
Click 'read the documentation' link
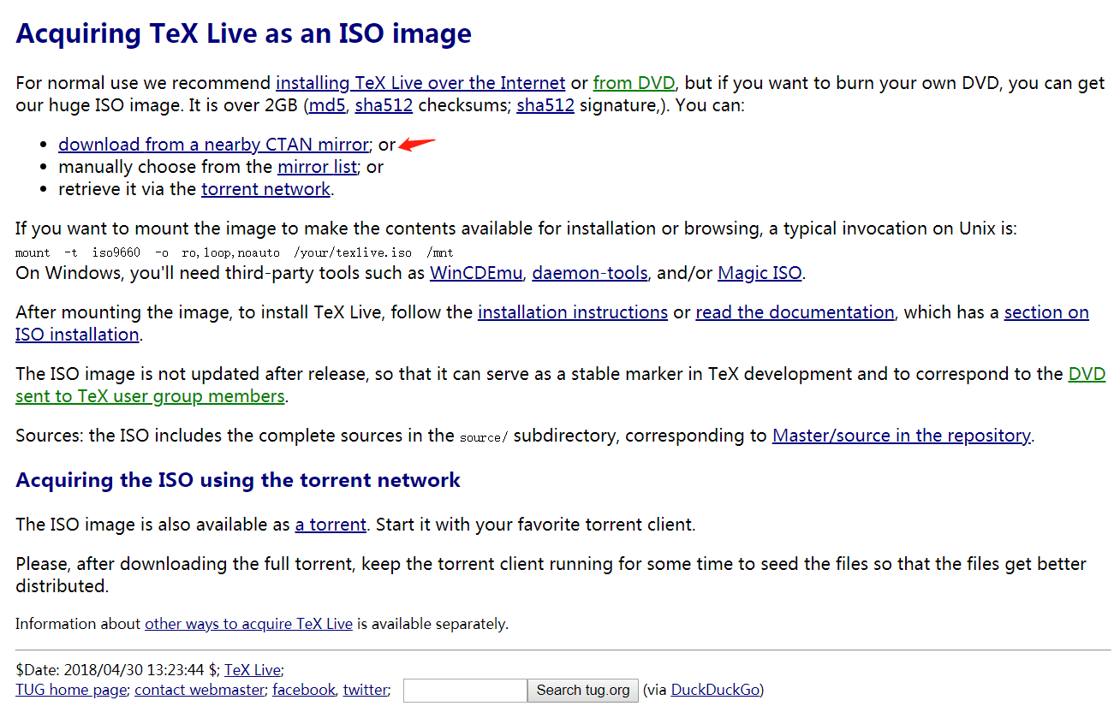[x=795, y=312]
